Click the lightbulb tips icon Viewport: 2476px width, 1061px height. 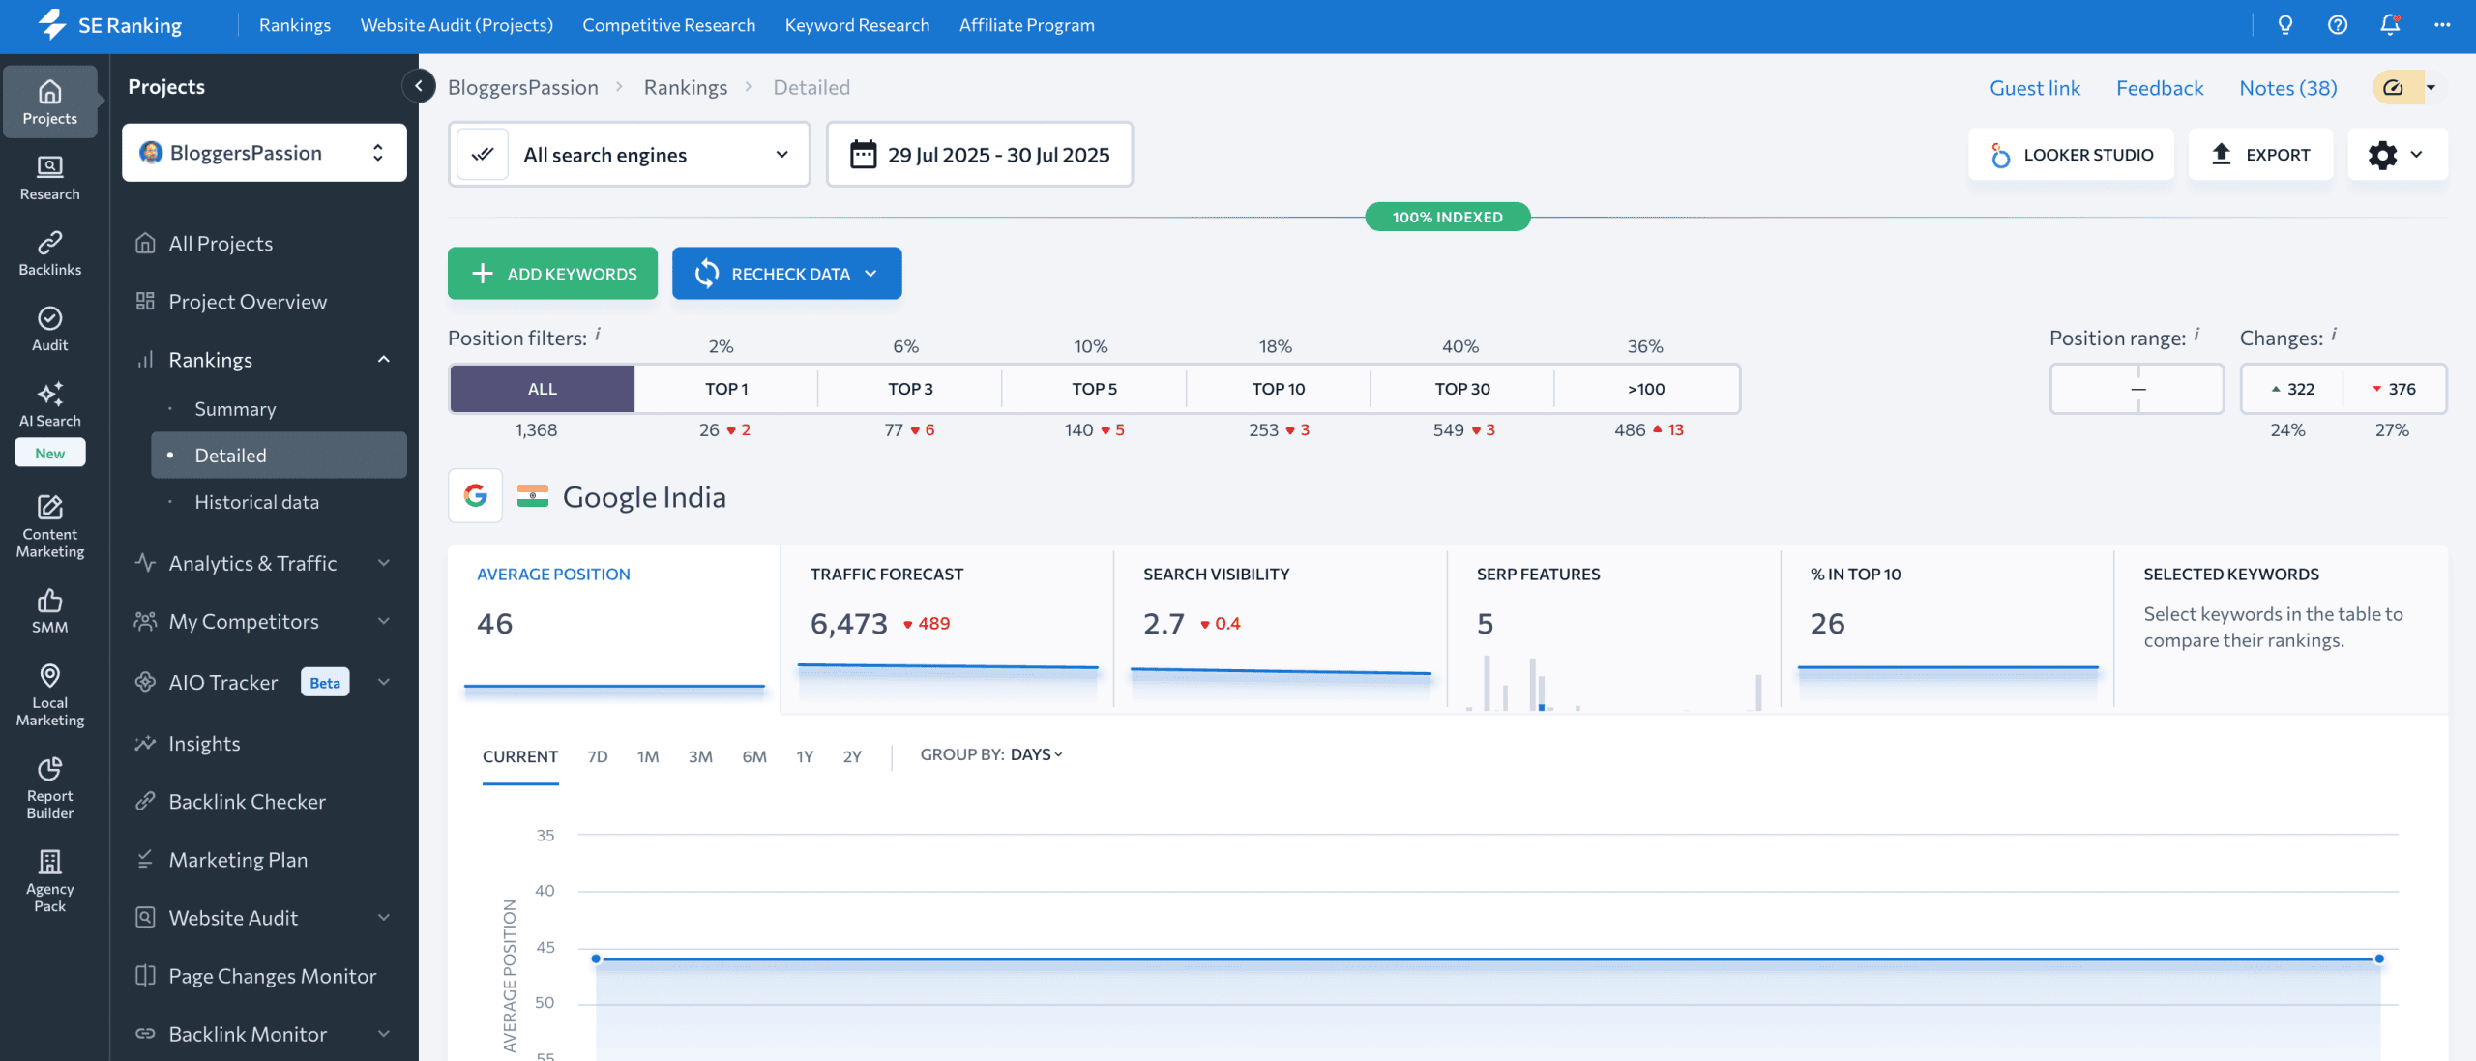(x=2284, y=25)
